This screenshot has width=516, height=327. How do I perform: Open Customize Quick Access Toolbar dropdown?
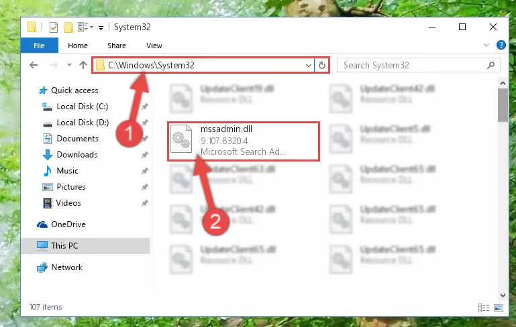[101, 28]
